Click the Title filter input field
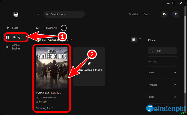Image resolution: width=187 pixels, height=115 pixels. [163, 51]
